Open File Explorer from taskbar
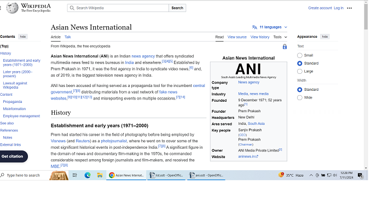Screen dimensions: 383x215 tap(100, 175)
